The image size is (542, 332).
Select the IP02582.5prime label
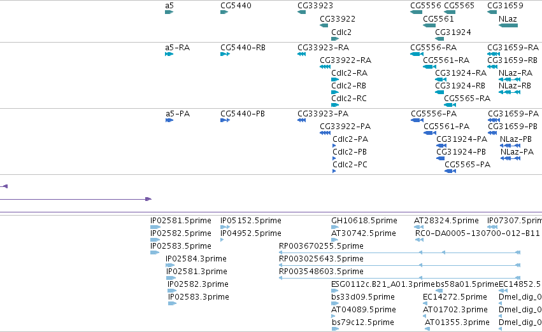pyautogui.click(x=181, y=233)
